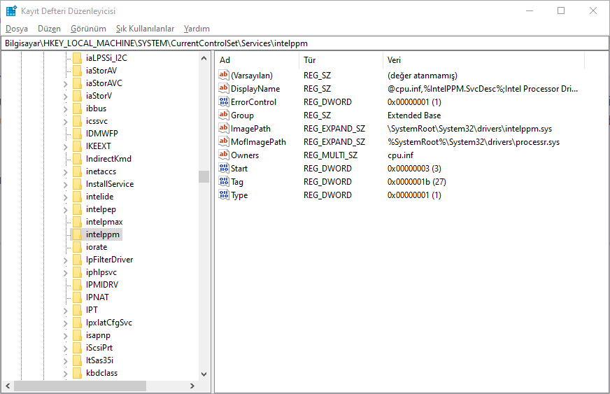This screenshot has width=610, height=394.
Task: Click the tree horizontal scrollbar thumb
Action: pos(80,386)
